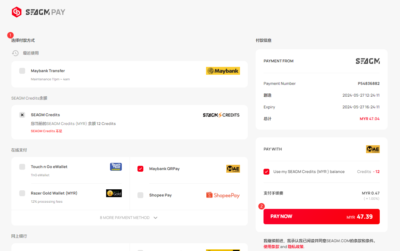Click the 网上银行 section heading

(x=19, y=236)
